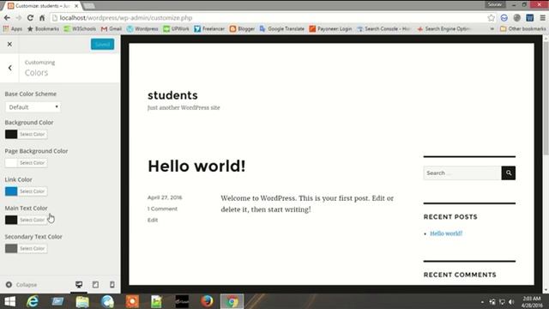Image resolution: width=549 pixels, height=309 pixels.
Task: Switch to mobile preview mode
Action: (112, 285)
